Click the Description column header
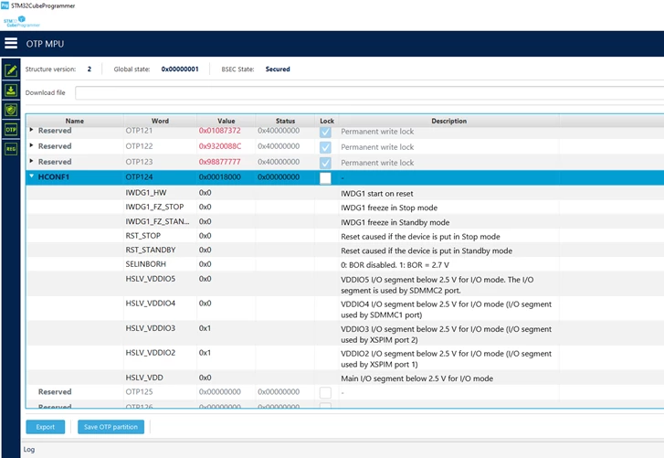Viewport: 664px width, 458px height. (x=448, y=121)
